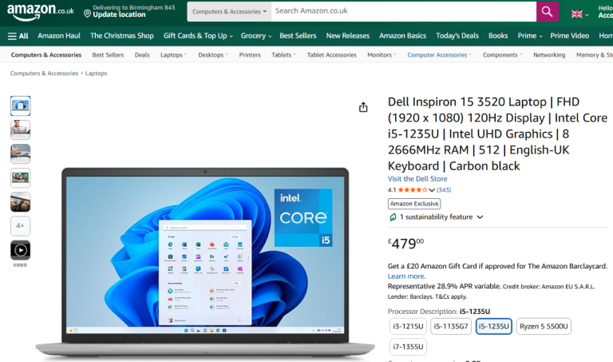Click the star rating graphic
The height and width of the screenshot is (362, 613).
pyautogui.click(x=413, y=190)
